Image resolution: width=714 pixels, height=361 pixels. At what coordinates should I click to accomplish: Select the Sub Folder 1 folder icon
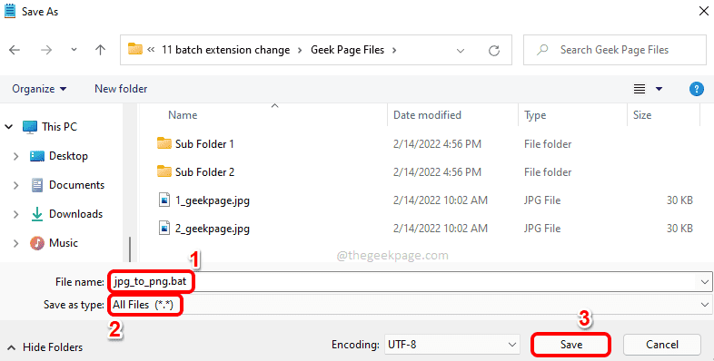point(164,143)
